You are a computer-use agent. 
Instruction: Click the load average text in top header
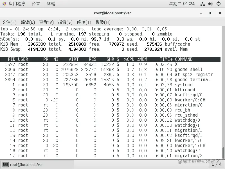coord(129,29)
